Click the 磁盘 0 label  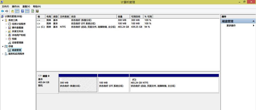[46, 76]
